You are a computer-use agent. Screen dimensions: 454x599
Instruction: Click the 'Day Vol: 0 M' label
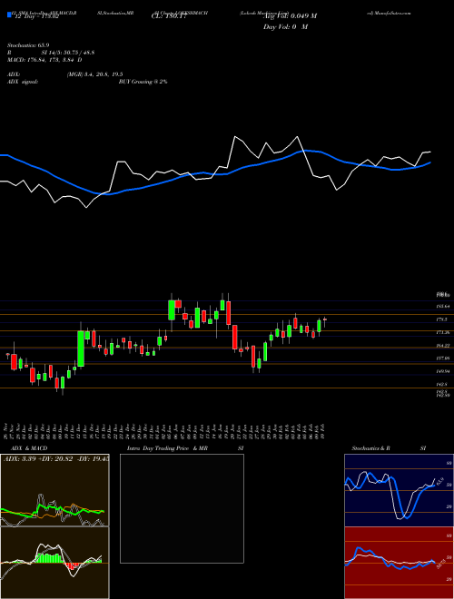(285, 27)
